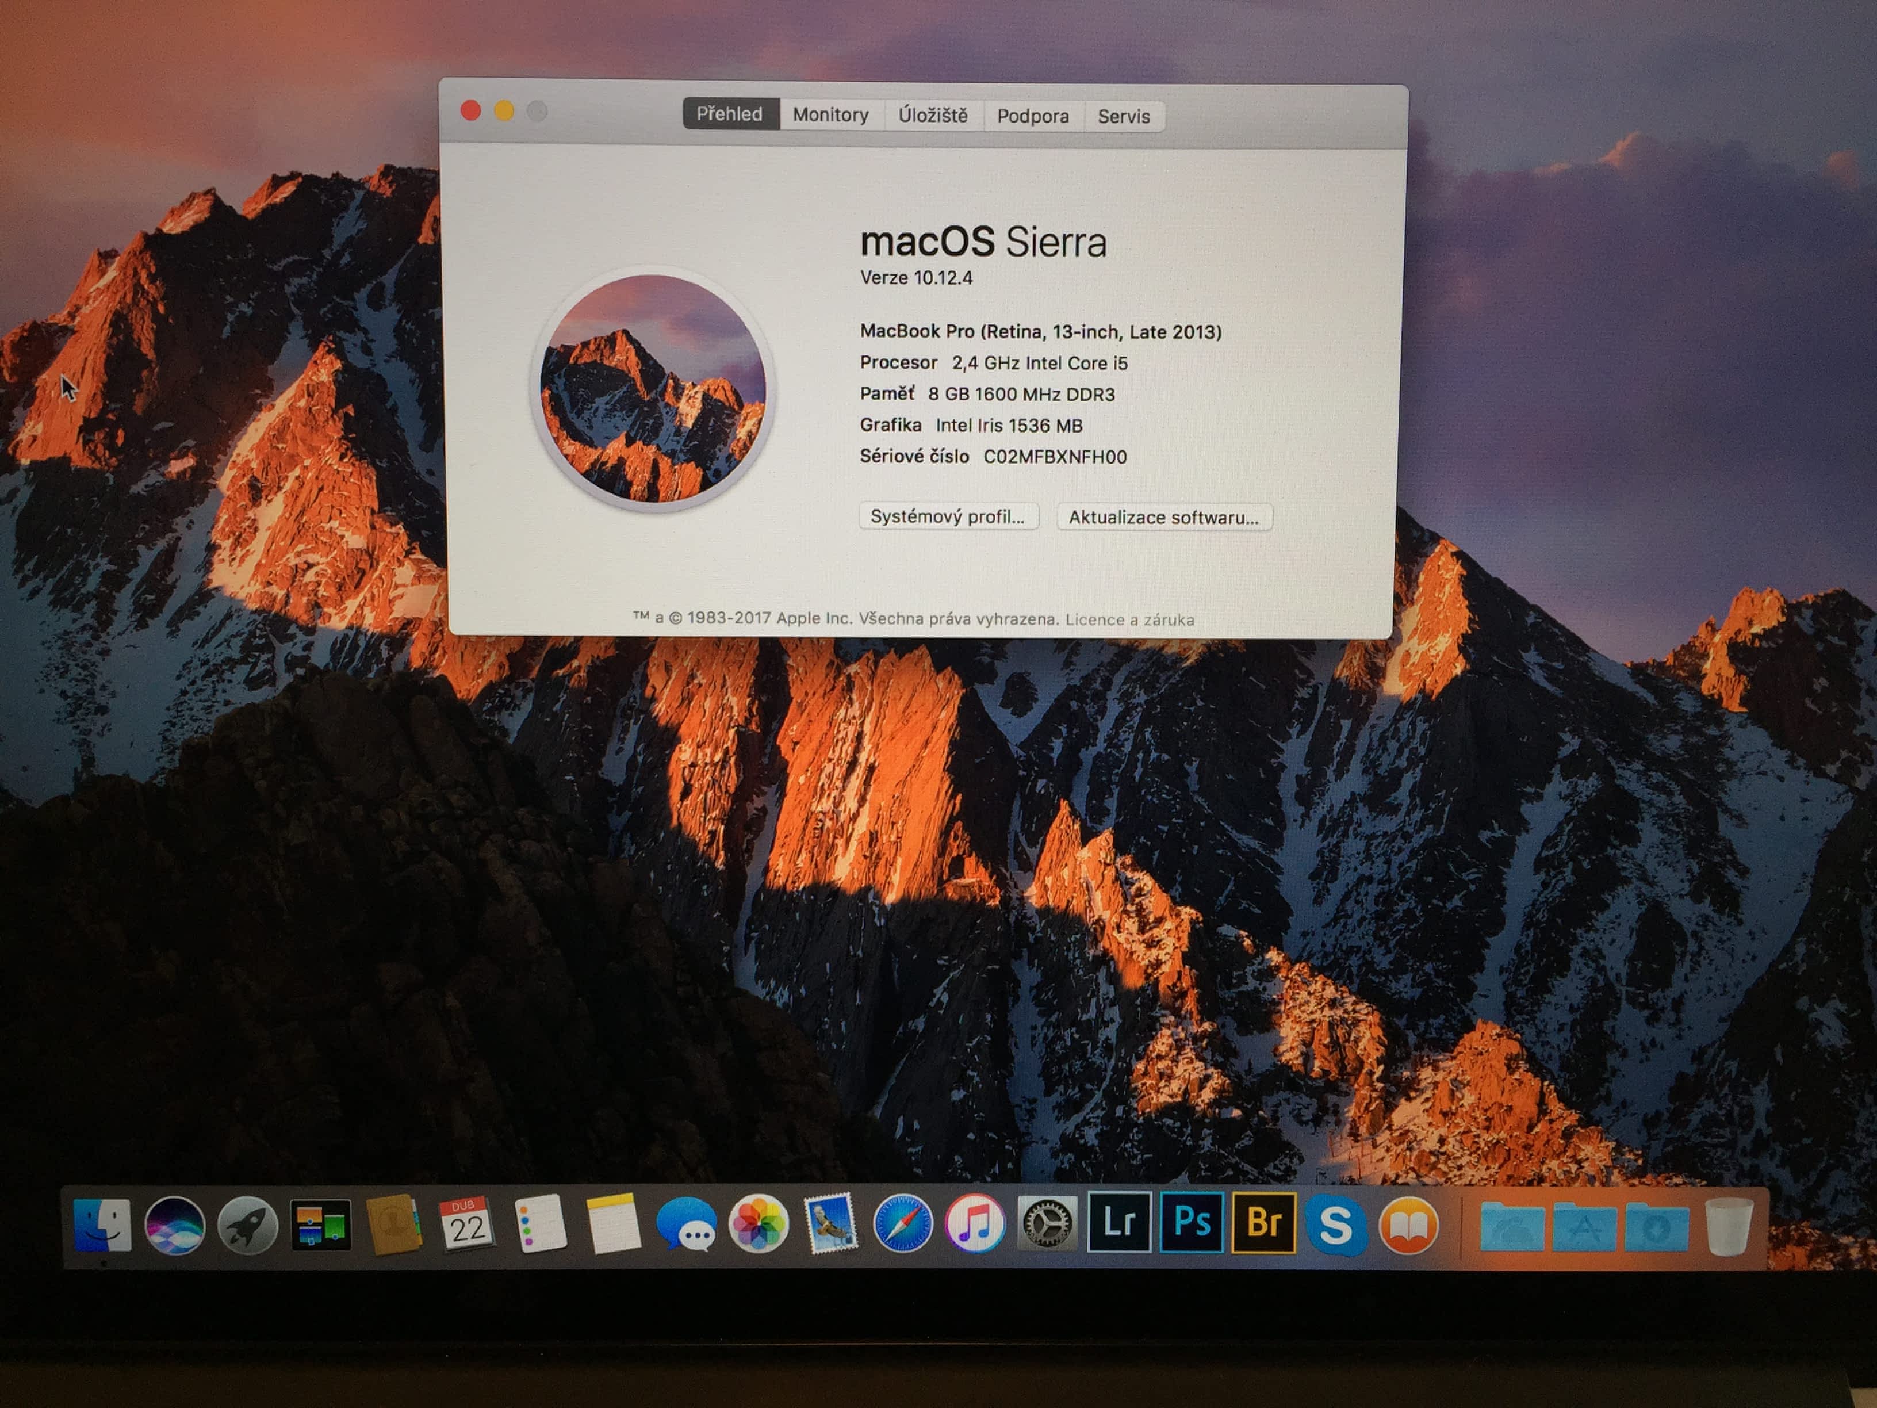Open Finder from the dock
Image resolution: width=1877 pixels, height=1408 pixels.
pyautogui.click(x=102, y=1226)
